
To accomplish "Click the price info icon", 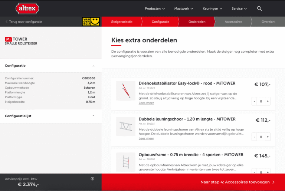I will coord(92,179).
